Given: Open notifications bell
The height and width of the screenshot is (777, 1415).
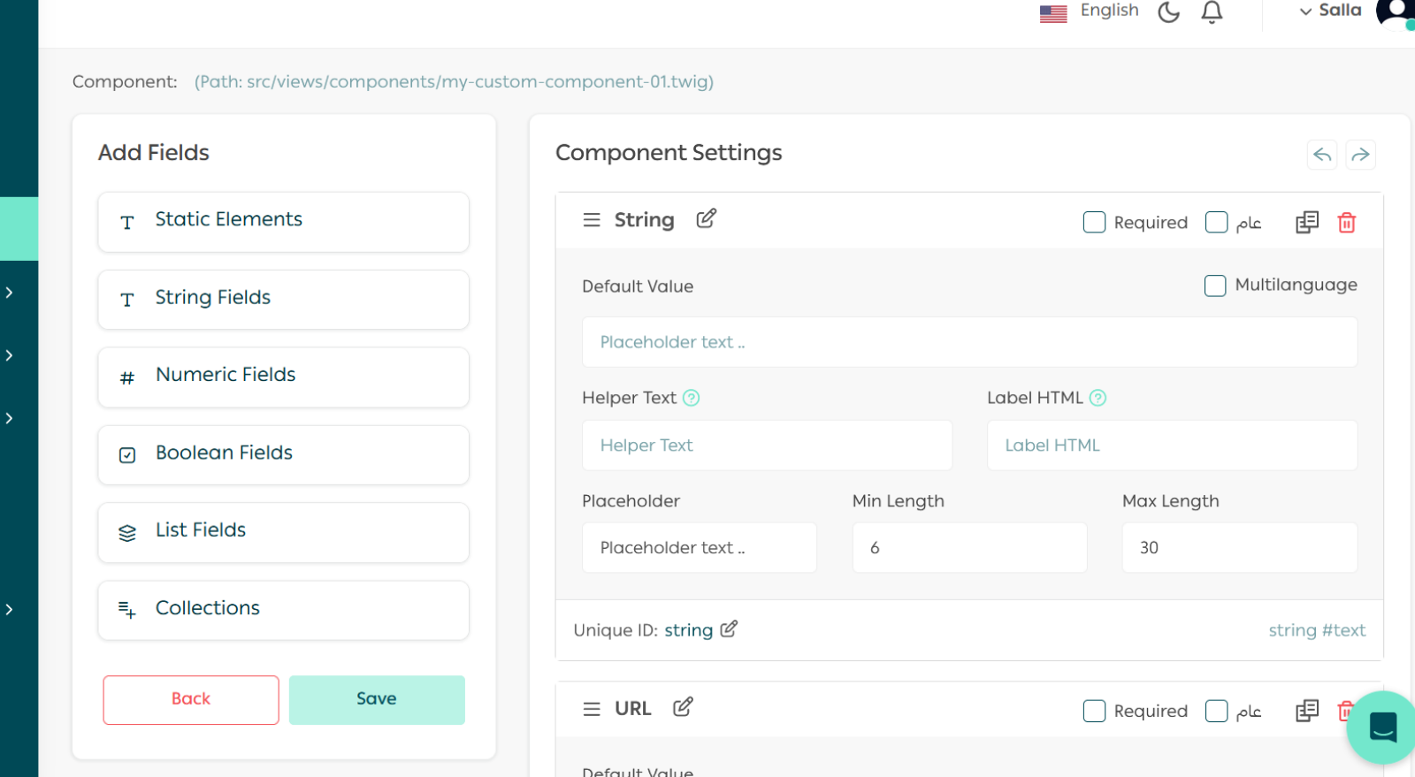Looking at the screenshot, I should click(x=1212, y=11).
